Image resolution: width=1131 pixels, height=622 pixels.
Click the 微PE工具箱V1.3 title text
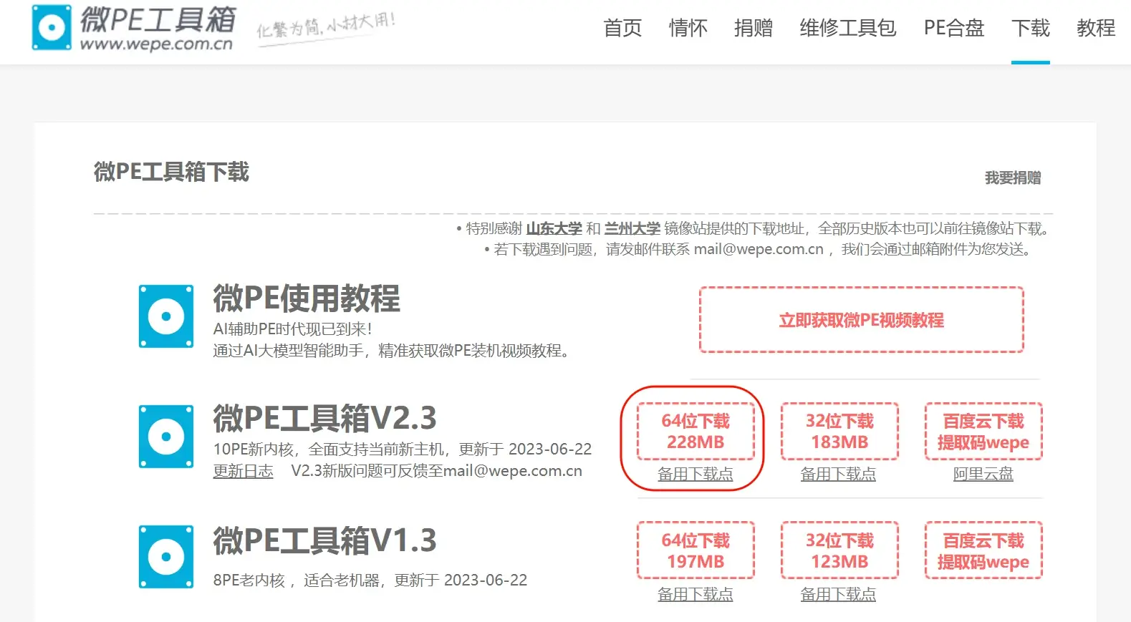[x=324, y=540]
